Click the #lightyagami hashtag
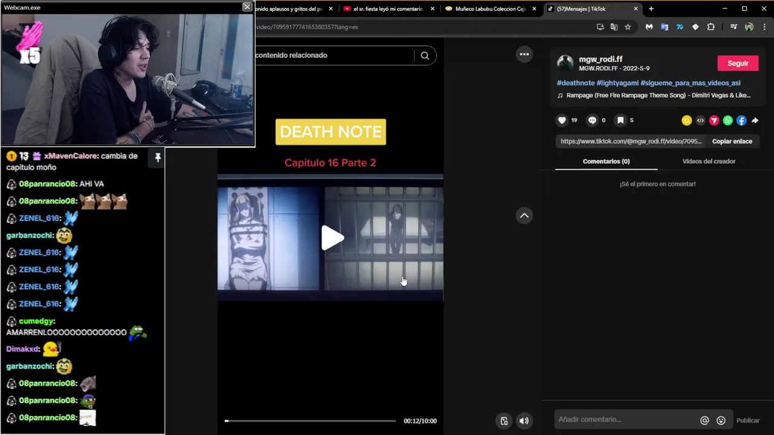Viewport: 774px width, 435px height. [617, 83]
